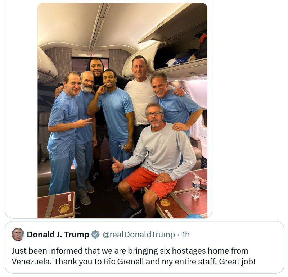Click the cup holder on left table
288x277 pixels.
[64, 208]
